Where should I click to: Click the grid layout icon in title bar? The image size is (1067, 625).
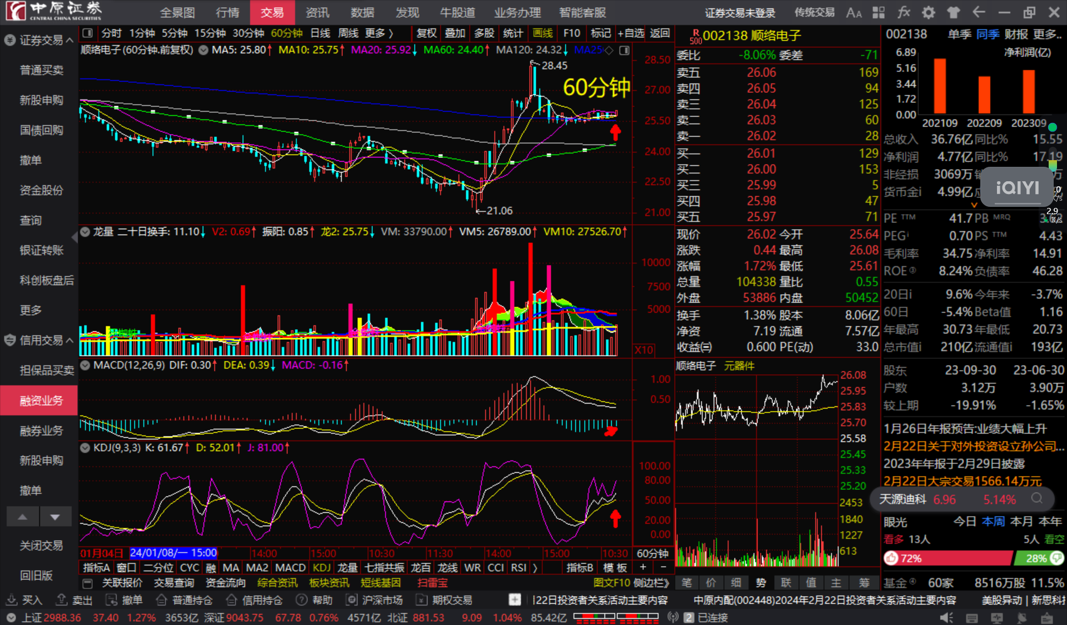(879, 13)
